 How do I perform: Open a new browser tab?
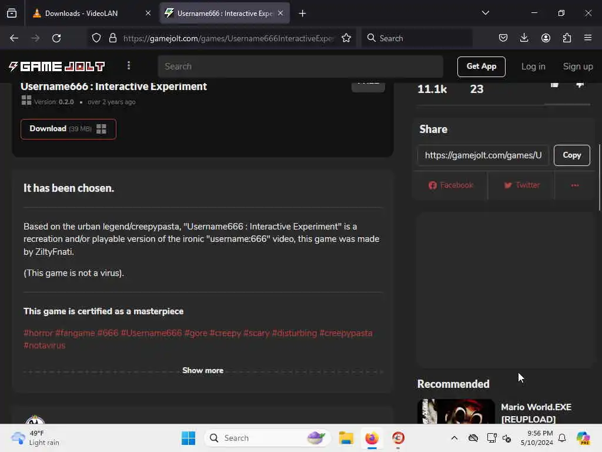coord(302,14)
